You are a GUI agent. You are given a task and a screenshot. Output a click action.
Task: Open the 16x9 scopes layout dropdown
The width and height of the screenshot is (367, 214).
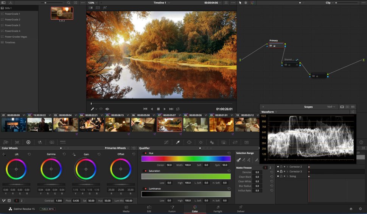click(x=331, y=107)
